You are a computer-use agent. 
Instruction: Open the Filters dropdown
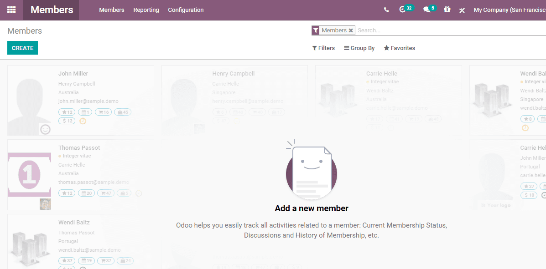click(x=323, y=48)
